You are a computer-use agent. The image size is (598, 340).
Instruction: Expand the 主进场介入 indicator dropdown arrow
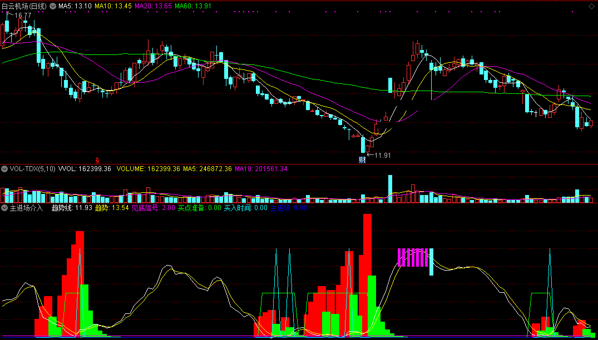coord(4,208)
